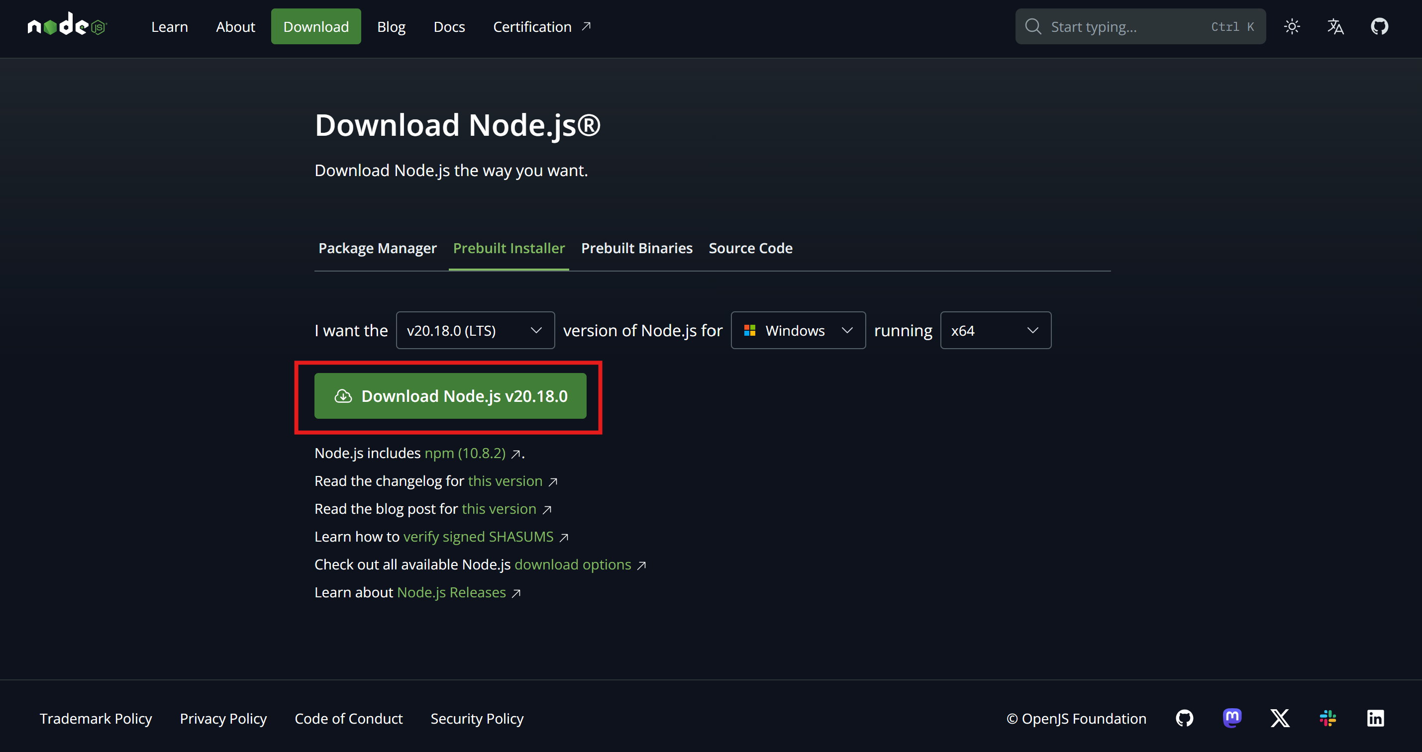Open the X (Twitter) social icon
This screenshot has width=1422, height=752.
pos(1280,718)
